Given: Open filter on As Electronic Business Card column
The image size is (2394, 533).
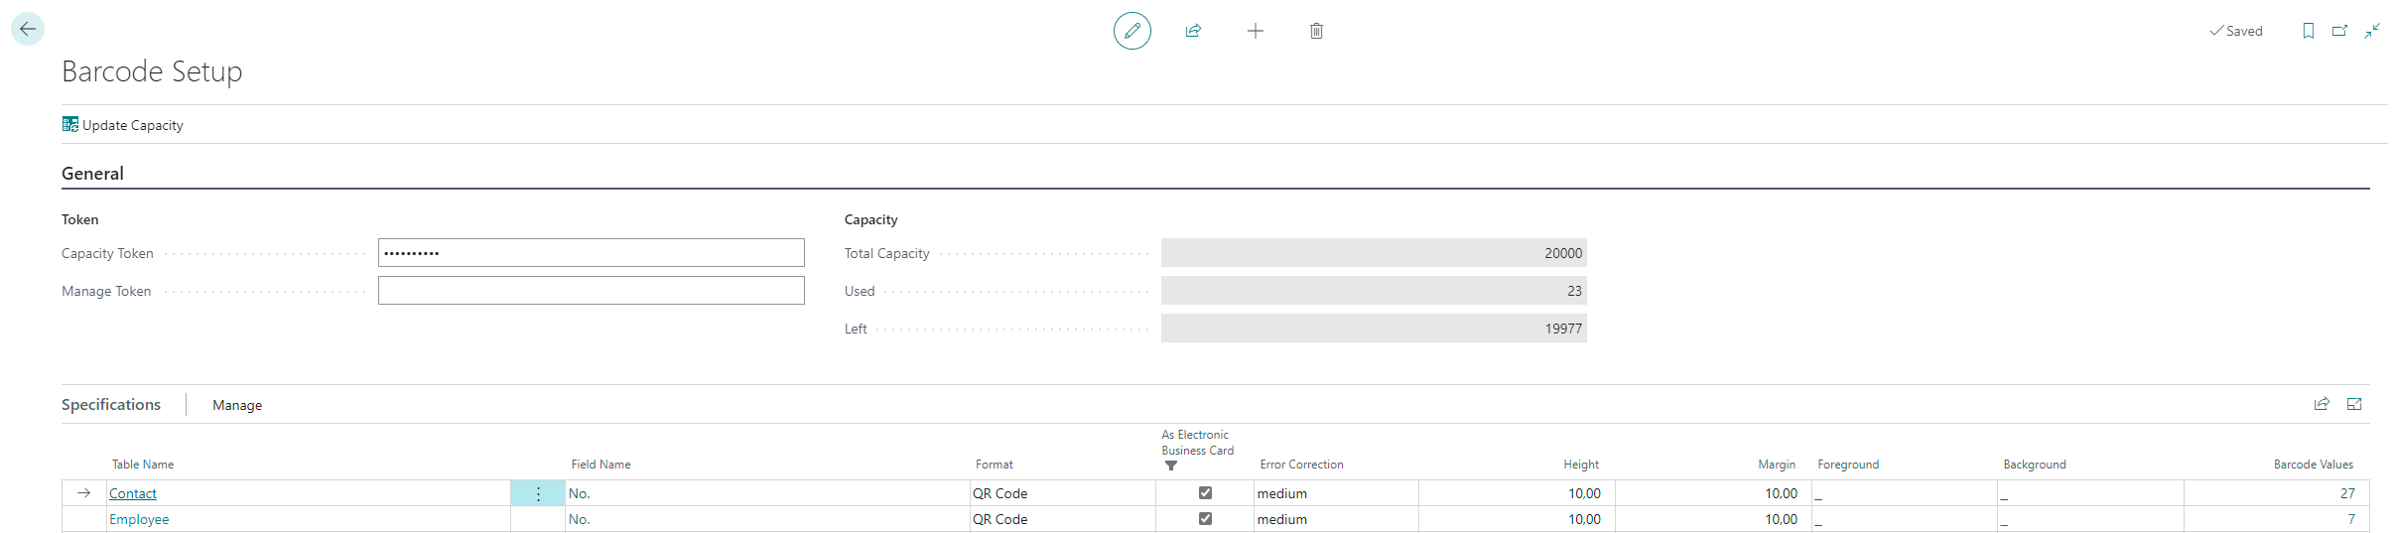Looking at the screenshot, I should (x=1171, y=466).
